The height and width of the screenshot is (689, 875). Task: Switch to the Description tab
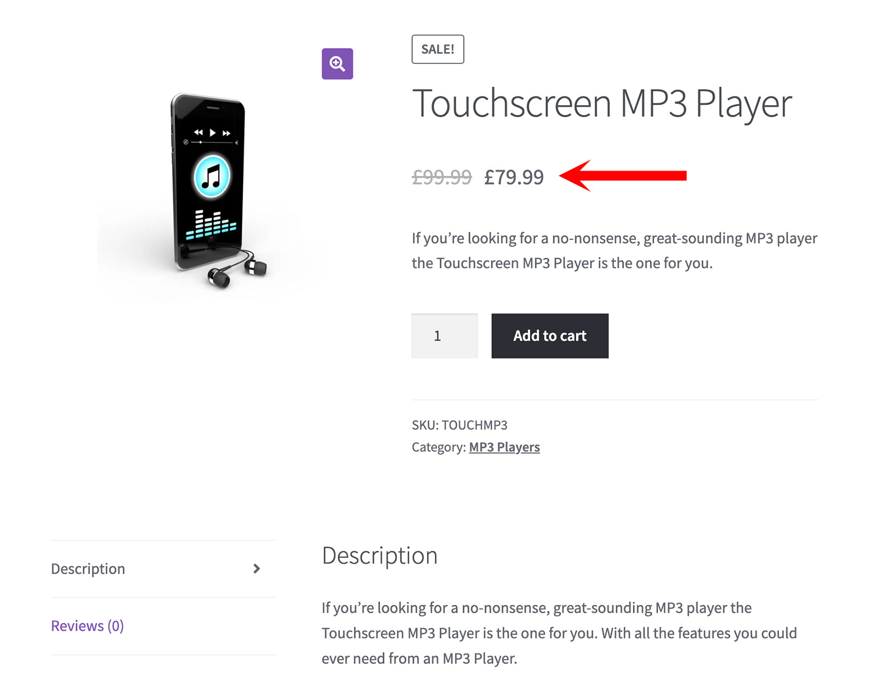click(88, 569)
